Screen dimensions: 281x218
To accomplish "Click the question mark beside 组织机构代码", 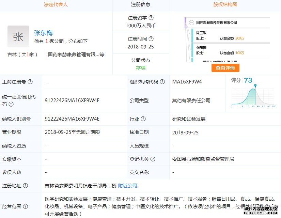I will (x=162, y=82).
